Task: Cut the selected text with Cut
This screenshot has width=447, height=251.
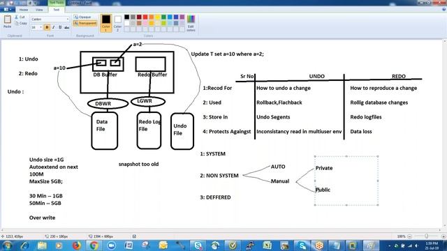Action: 20,17
